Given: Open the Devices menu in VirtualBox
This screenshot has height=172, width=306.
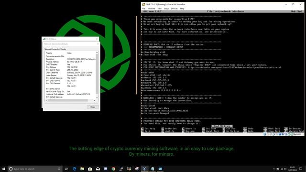Looking at the screenshot, I should (x=174, y=9).
